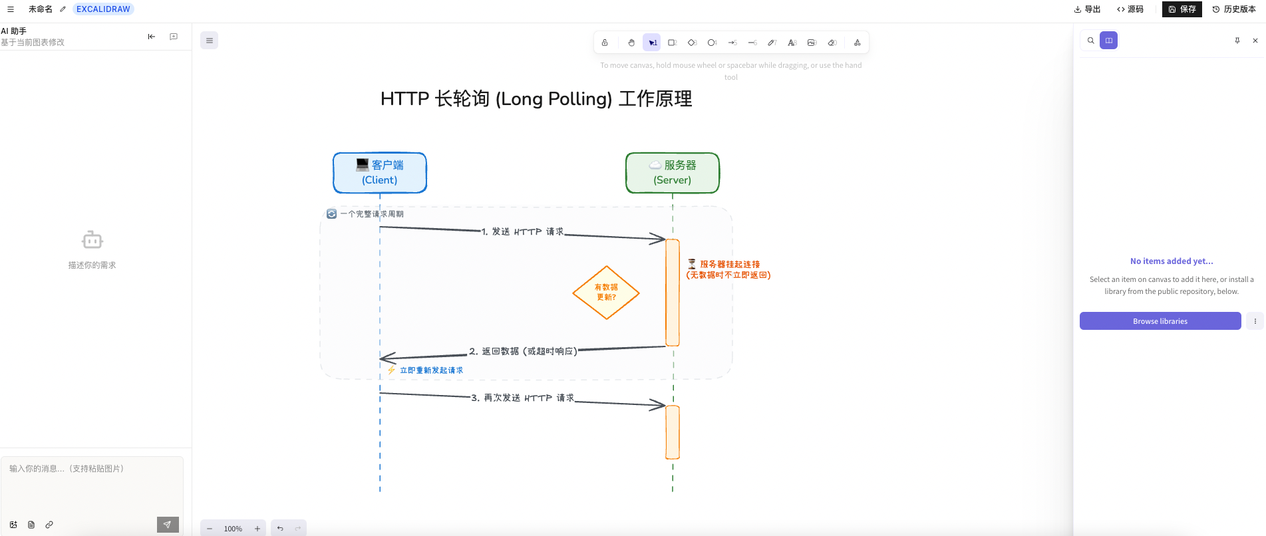Collapse the AI assistant panel
The height and width of the screenshot is (536, 1266).
152,37
